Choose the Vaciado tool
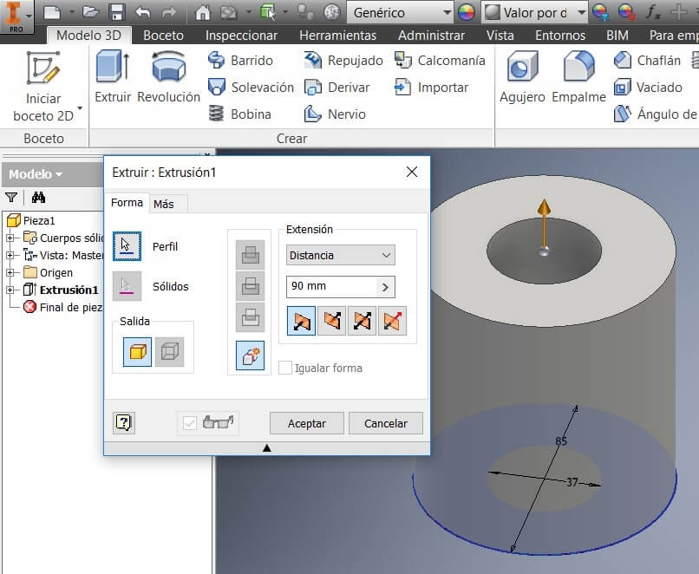The image size is (699, 574). 648,87
